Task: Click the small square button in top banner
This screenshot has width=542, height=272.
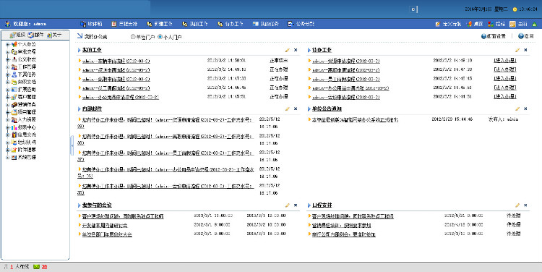Action: coord(413,9)
